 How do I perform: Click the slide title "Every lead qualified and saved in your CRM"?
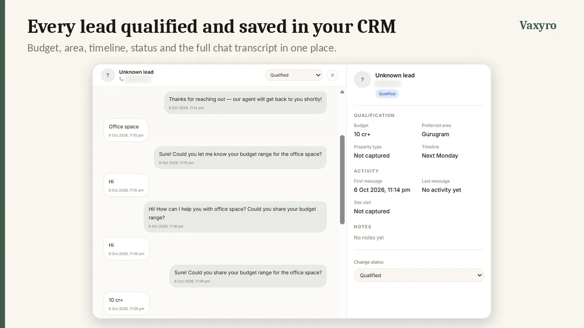212,26
